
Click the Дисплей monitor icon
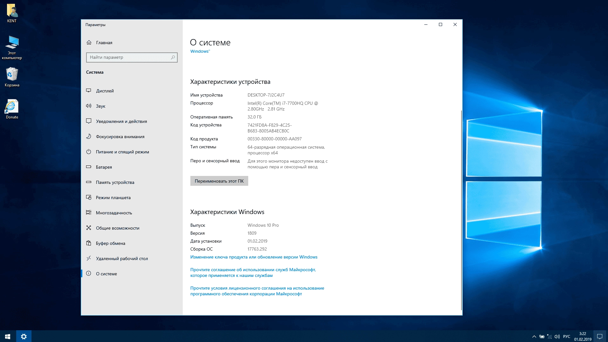pyautogui.click(x=89, y=91)
